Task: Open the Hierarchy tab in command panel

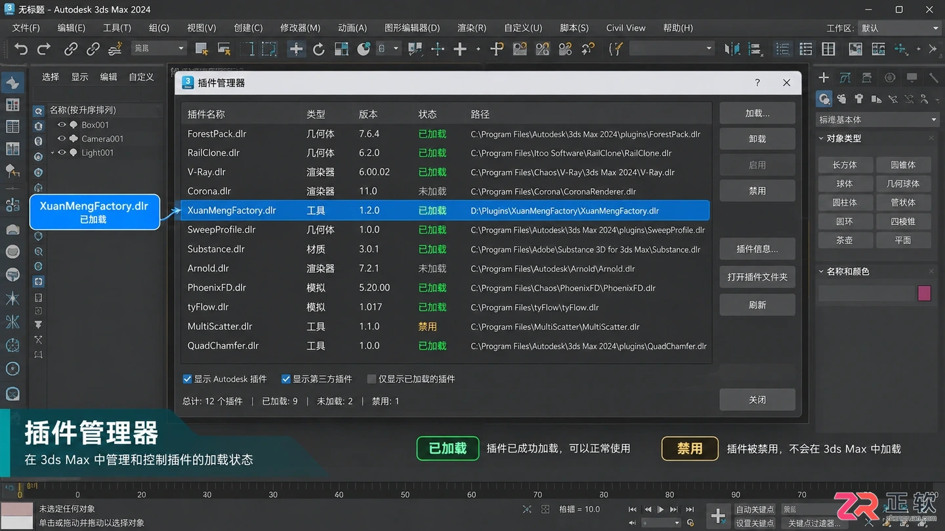Action: point(867,78)
